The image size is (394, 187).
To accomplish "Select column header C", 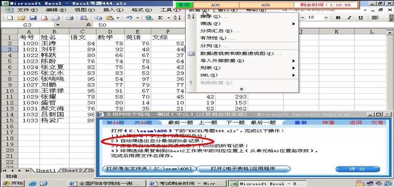I will 83,31.
